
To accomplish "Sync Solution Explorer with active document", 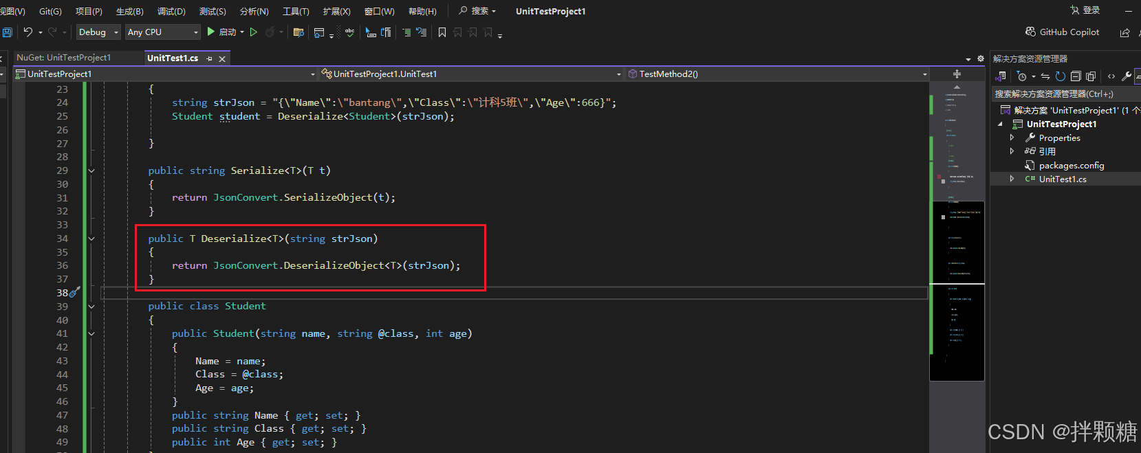I will click(1045, 76).
